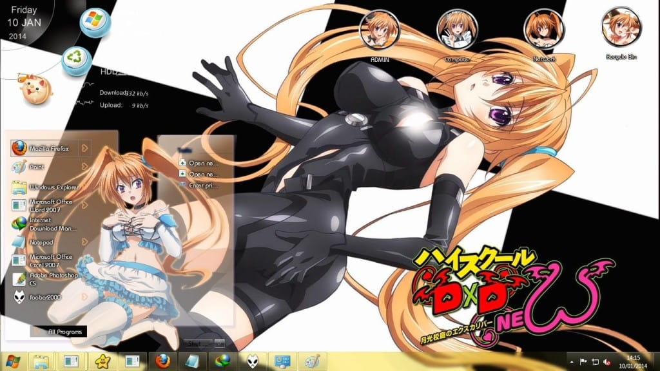Expand the Word 2007 jump list arrow
Viewport: 660px width, 371px height.
[84, 205]
